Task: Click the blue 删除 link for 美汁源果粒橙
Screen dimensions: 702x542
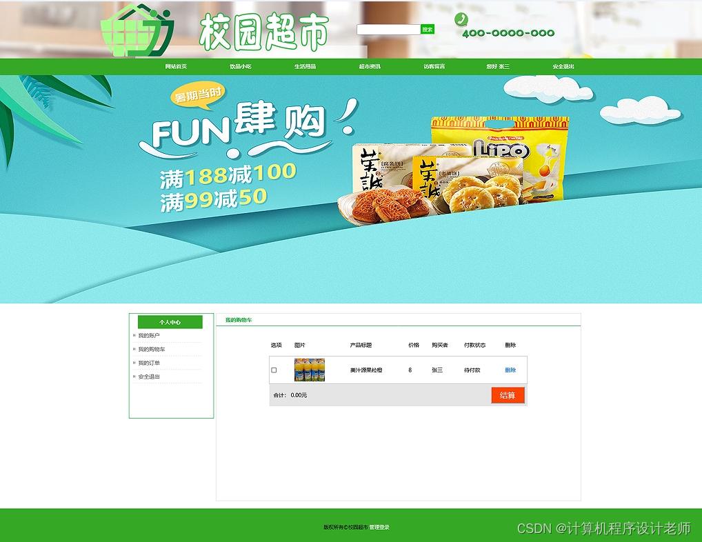Action: coord(510,370)
